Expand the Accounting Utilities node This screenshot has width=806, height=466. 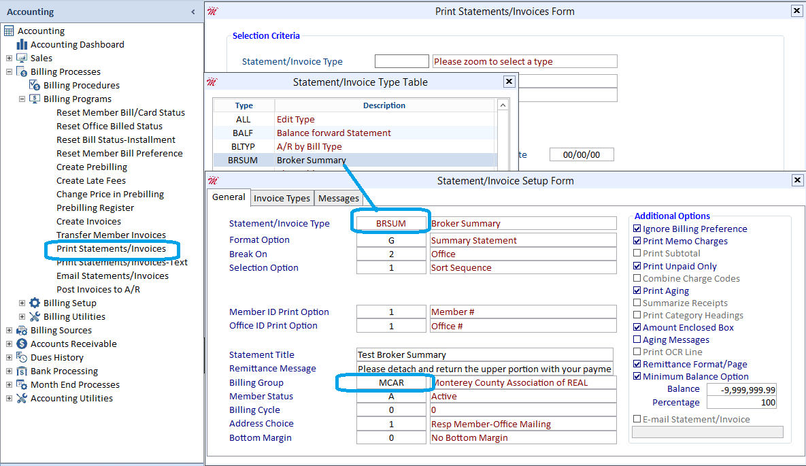[x=9, y=398]
